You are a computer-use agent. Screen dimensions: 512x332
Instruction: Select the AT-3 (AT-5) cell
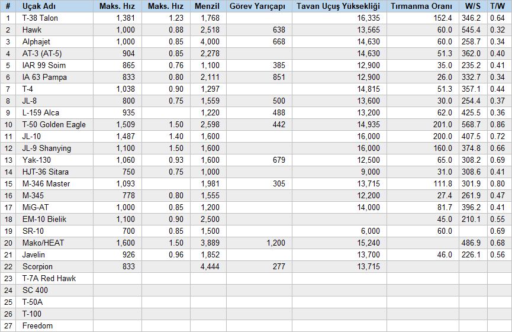54,53
